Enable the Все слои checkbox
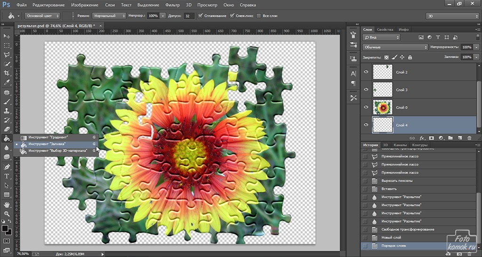The width and height of the screenshot is (482, 257). 258,15
